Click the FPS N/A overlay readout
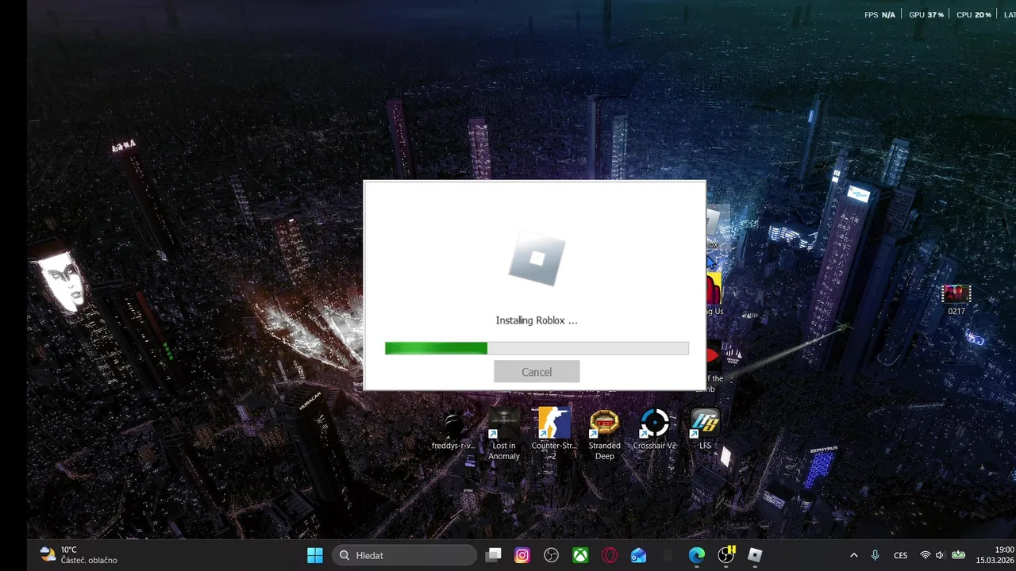This screenshot has height=571, width=1016. [x=879, y=14]
